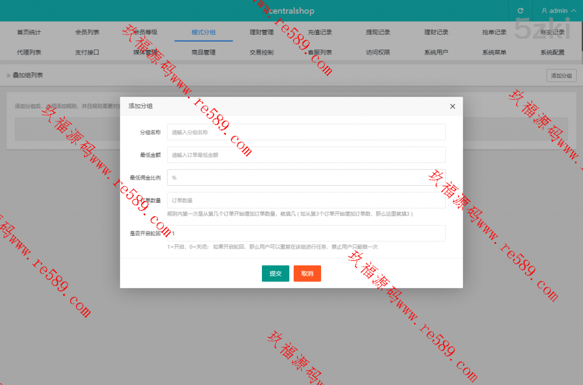Click the 是否开启轮回 input field
The image size is (583, 385).
(306, 234)
